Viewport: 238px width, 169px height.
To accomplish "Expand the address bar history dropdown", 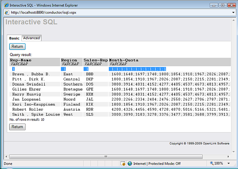I will pyautogui.click(x=233, y=13).
